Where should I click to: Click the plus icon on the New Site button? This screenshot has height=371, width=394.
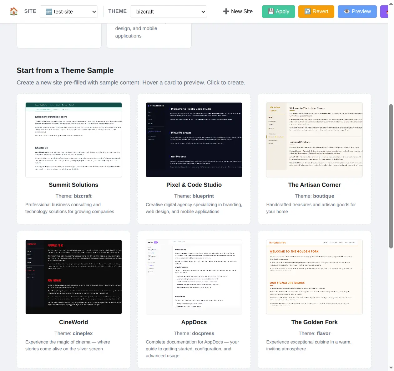(x=225, y=11)
